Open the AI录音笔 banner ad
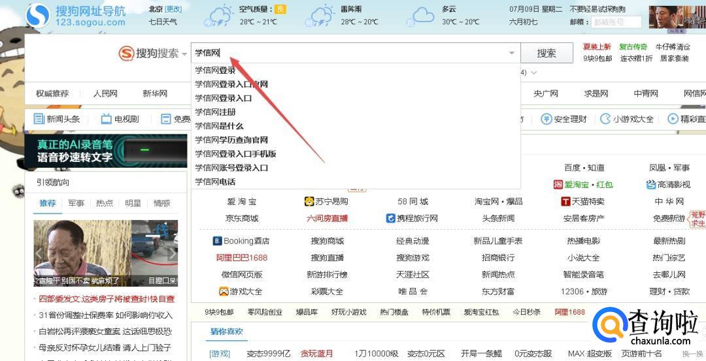The height and width of the screenshot is (361, 706). pos(106,151)
